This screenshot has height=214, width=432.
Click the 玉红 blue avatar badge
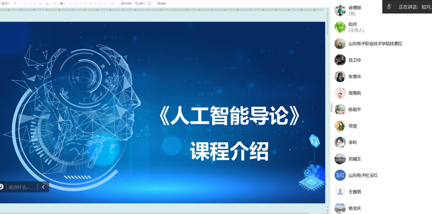[x=340, y=175]
